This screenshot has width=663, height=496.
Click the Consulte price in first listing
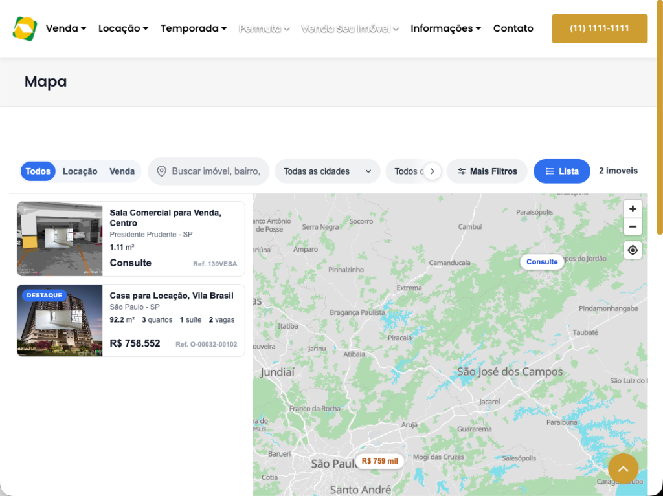(130, 263)
